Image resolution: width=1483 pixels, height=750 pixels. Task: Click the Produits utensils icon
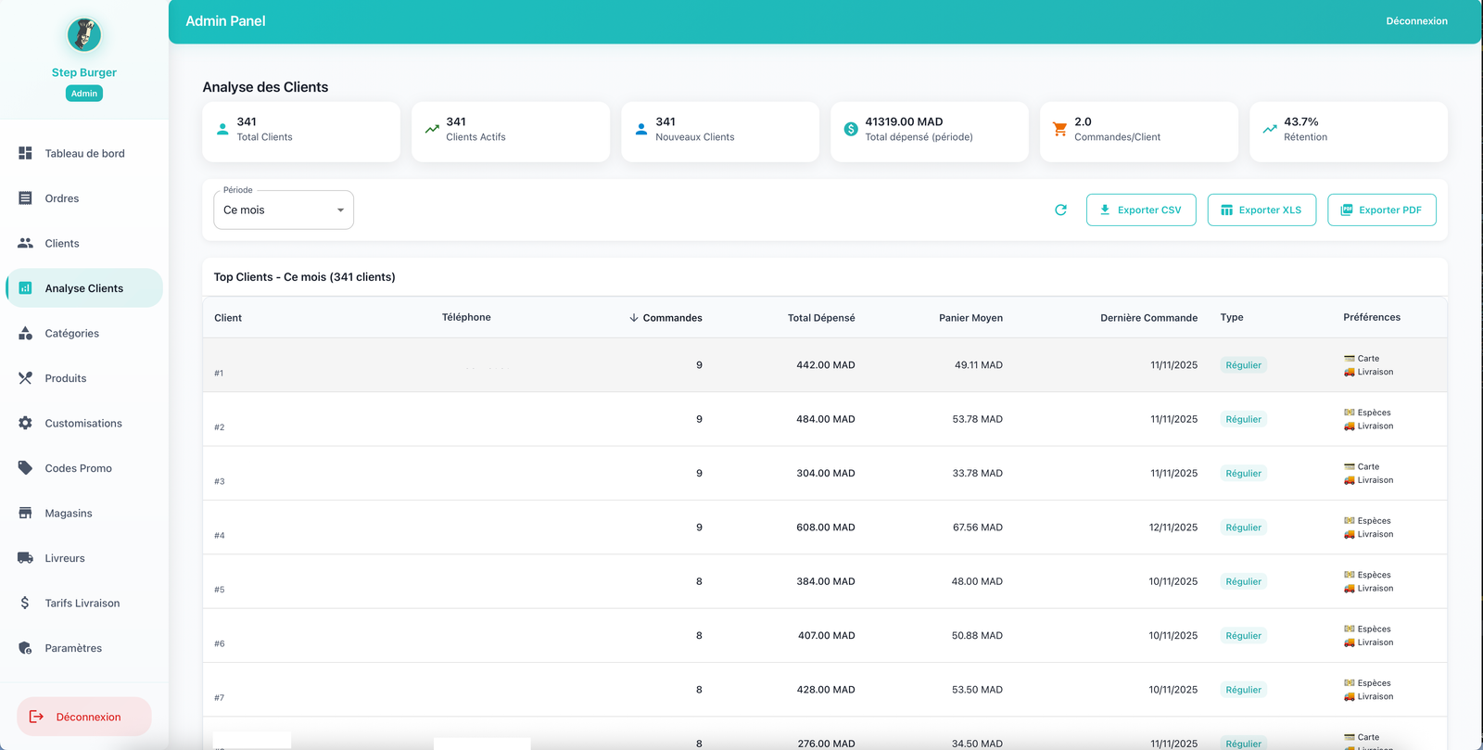click(25, 378)
